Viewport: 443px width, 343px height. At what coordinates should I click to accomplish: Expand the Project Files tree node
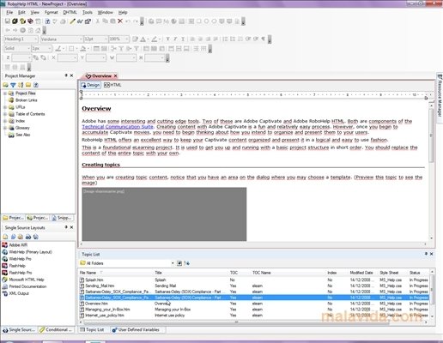pyautogui.click(x=5, y=93)
